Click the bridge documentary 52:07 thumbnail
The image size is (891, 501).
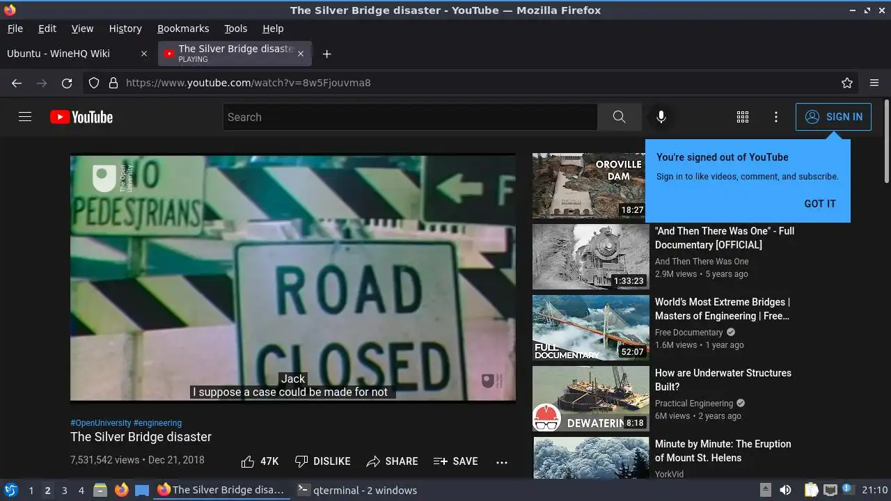click(x=591, y=328)
